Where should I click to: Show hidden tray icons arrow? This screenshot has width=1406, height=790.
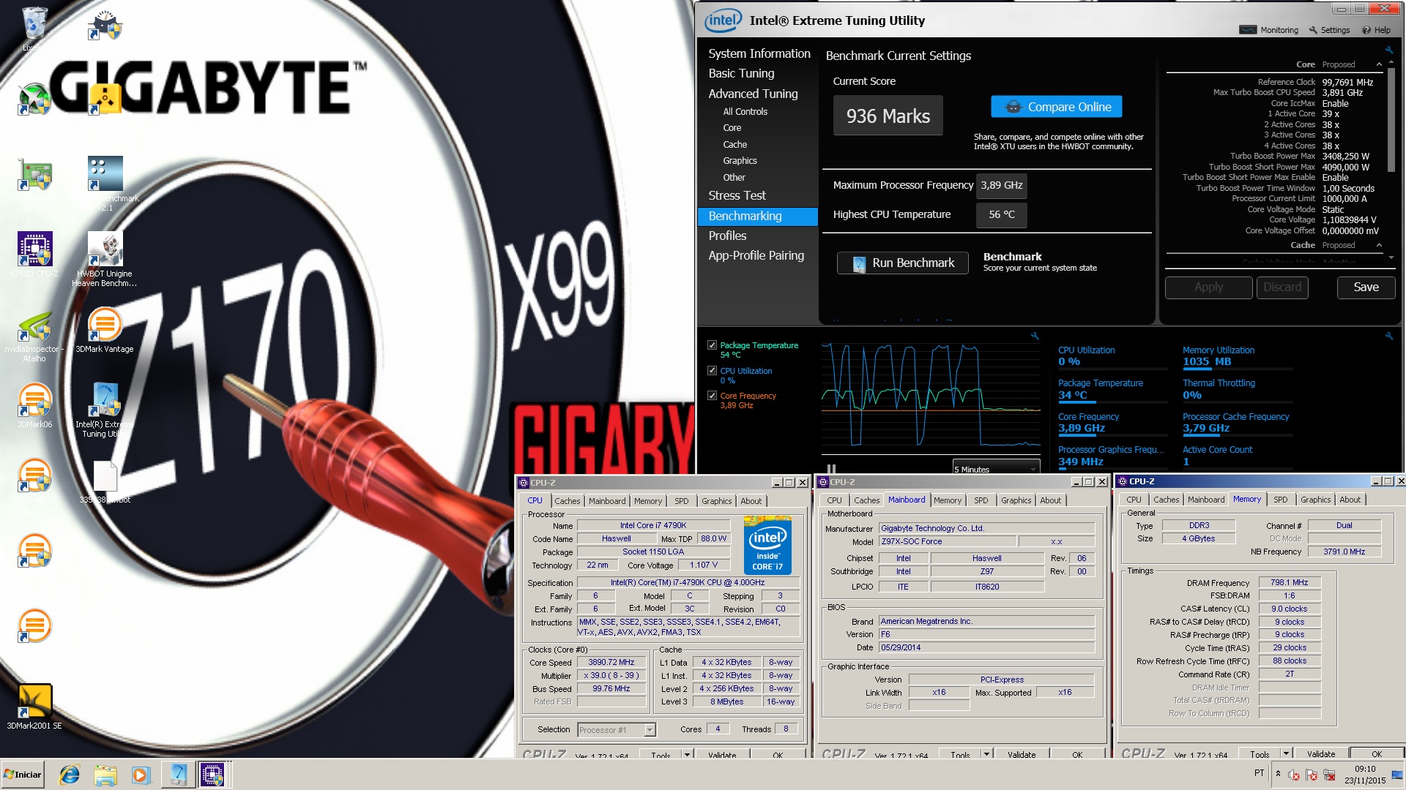coord(1278,774)
